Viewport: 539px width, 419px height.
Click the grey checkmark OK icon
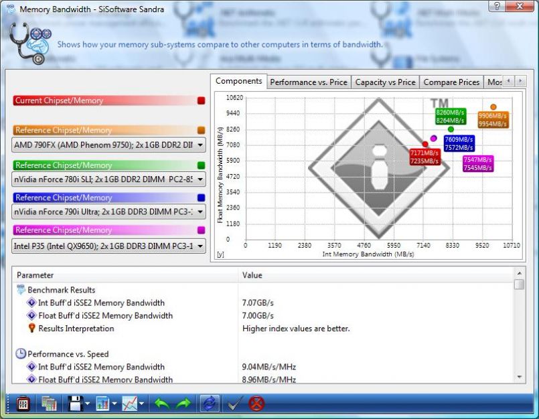pos(234,404)
